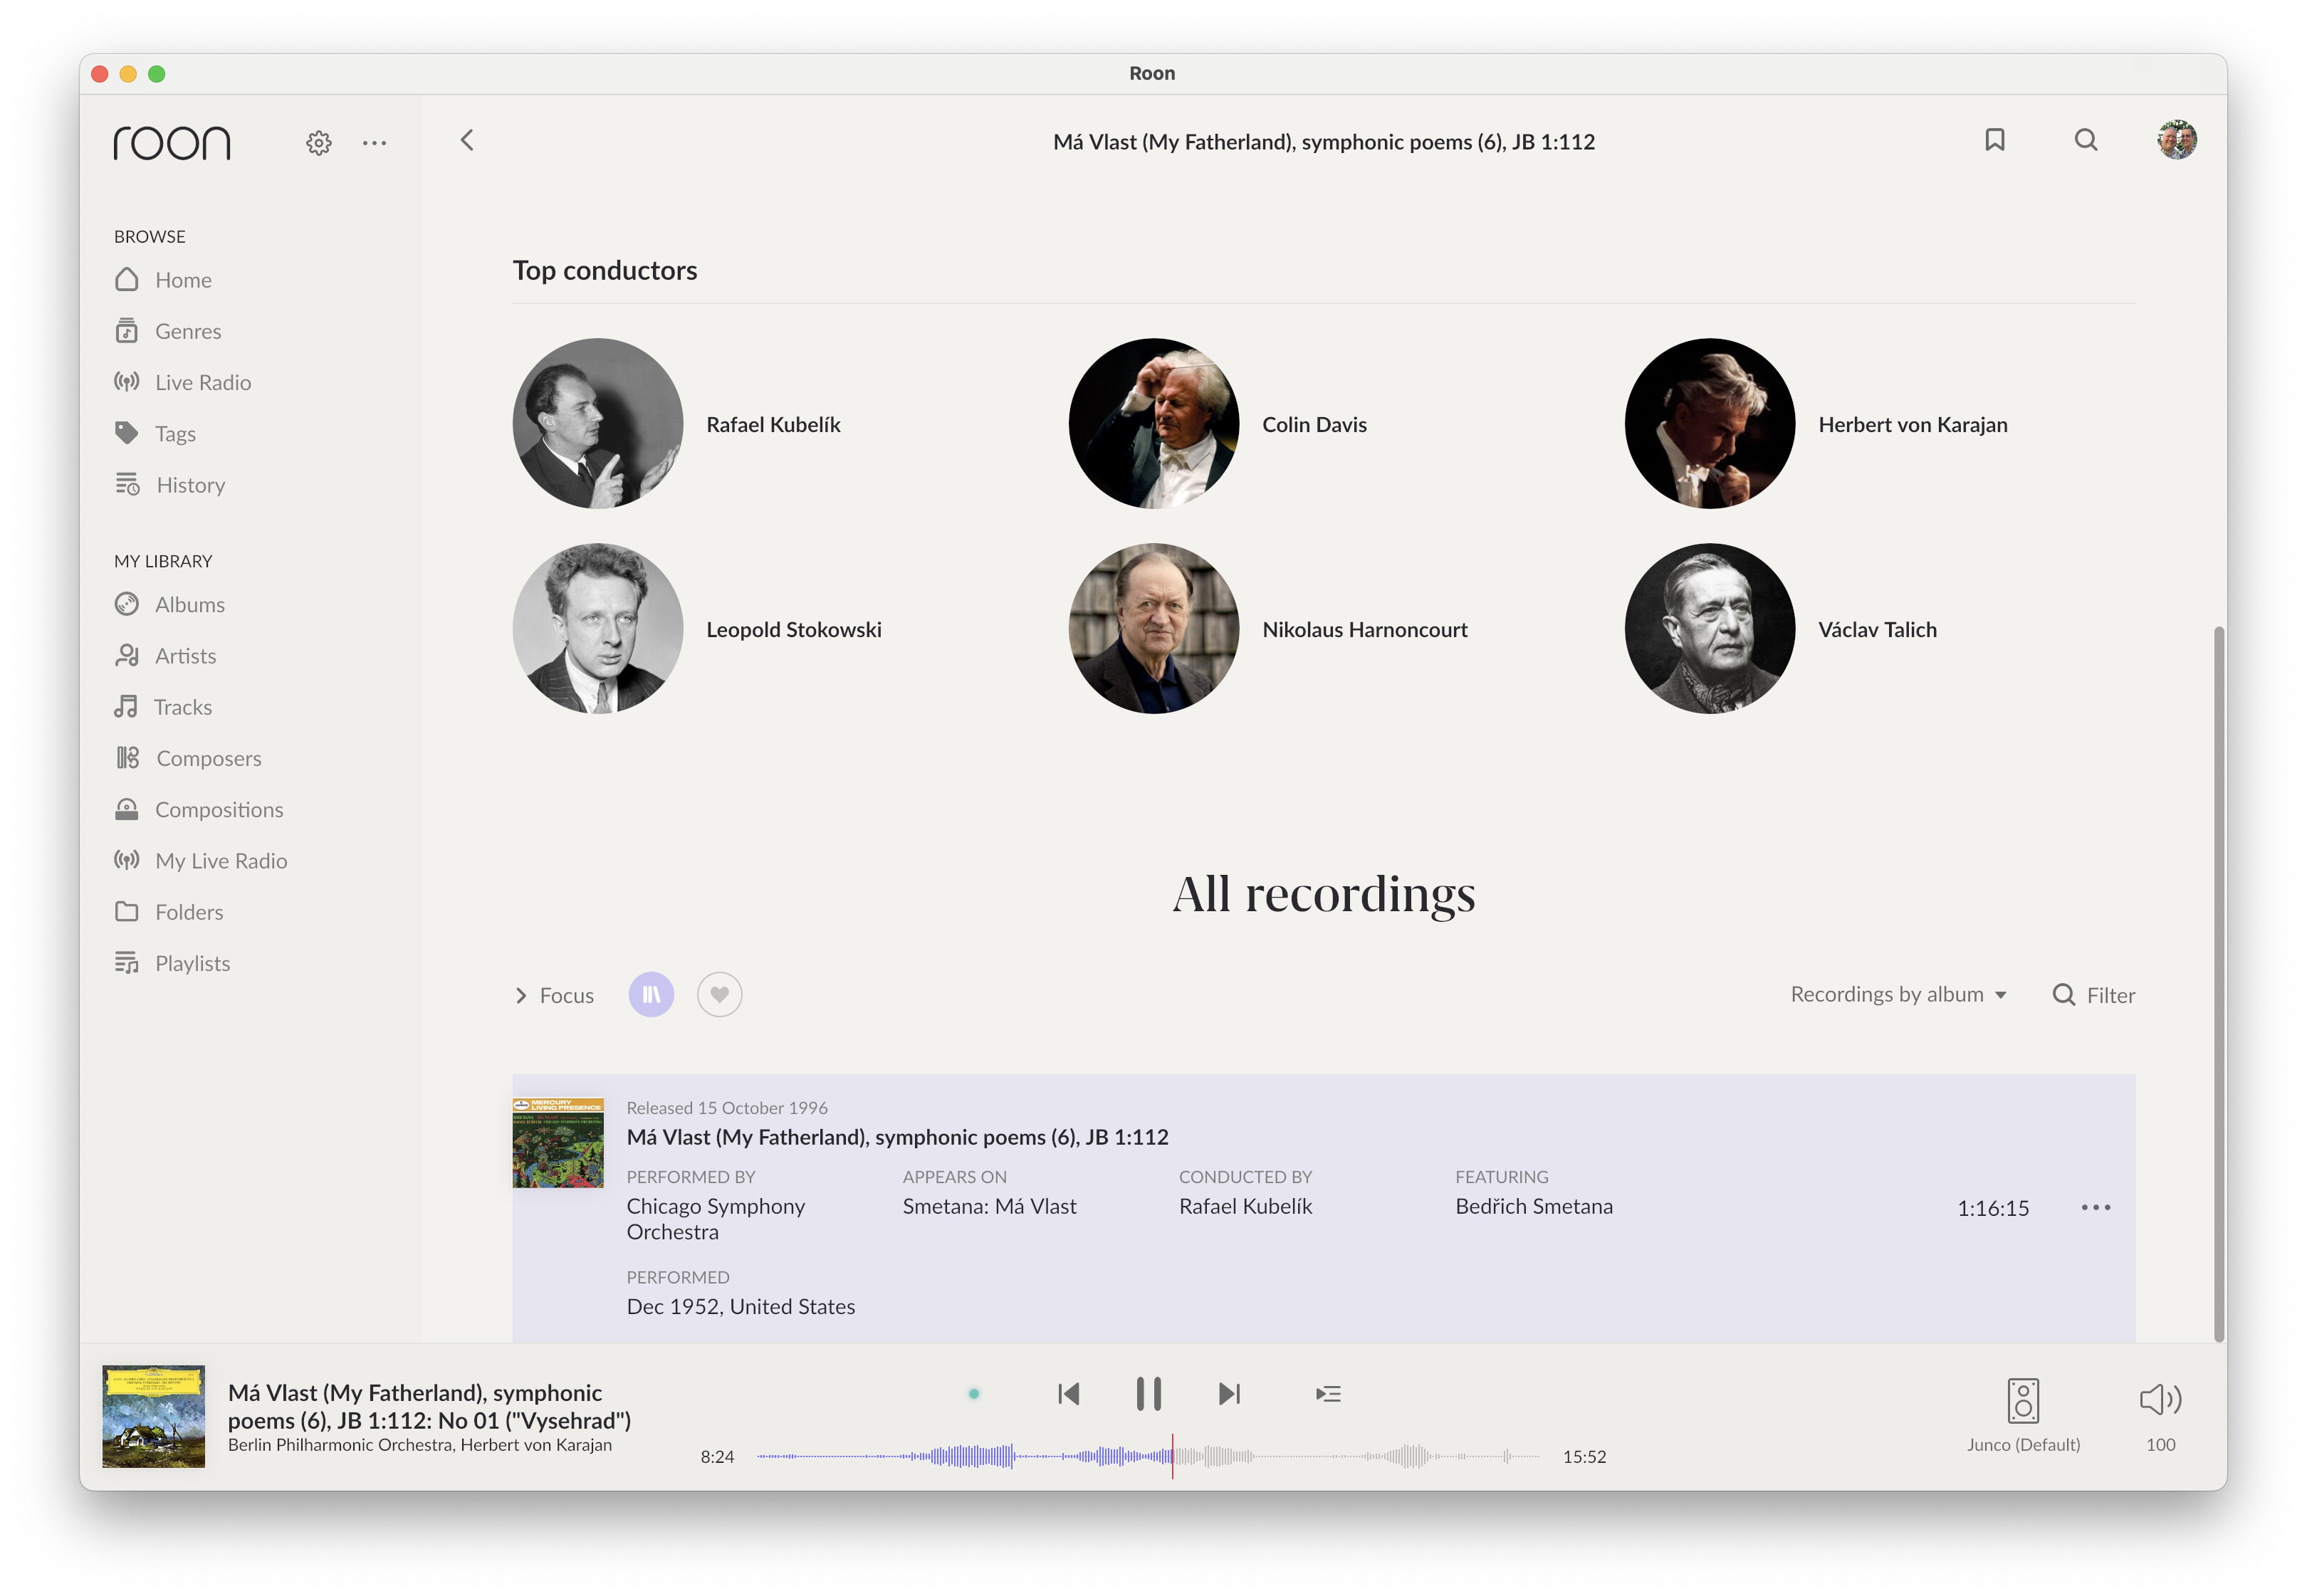Viewport: 2307px width, 1596px height.
Task: Open conductor Nikolaus Harnoncourt
Action: click(x=1364, y=629)
